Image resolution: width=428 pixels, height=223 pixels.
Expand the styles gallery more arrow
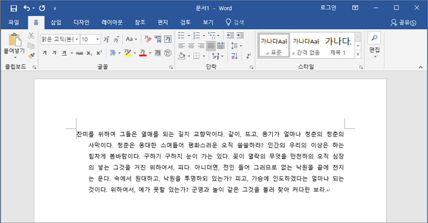point(358,55)
